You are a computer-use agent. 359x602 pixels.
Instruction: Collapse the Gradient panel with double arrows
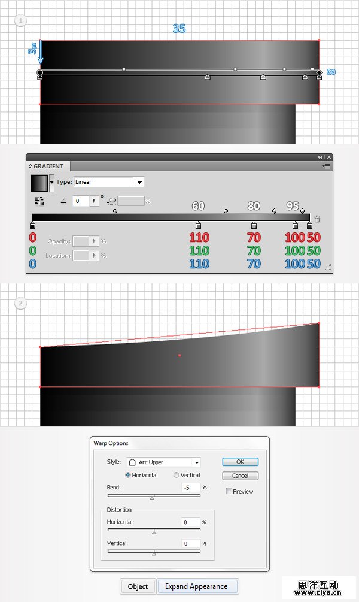tap(320, 157)
